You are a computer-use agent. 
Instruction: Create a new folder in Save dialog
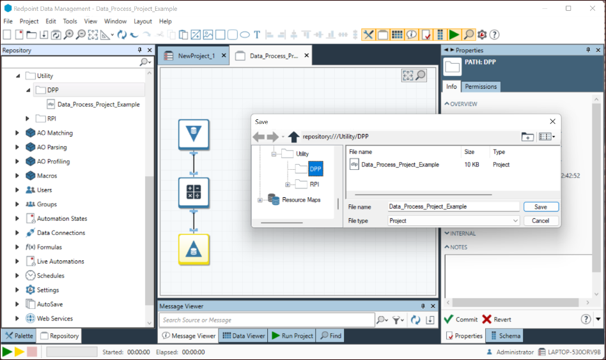(x=527, y=137)
